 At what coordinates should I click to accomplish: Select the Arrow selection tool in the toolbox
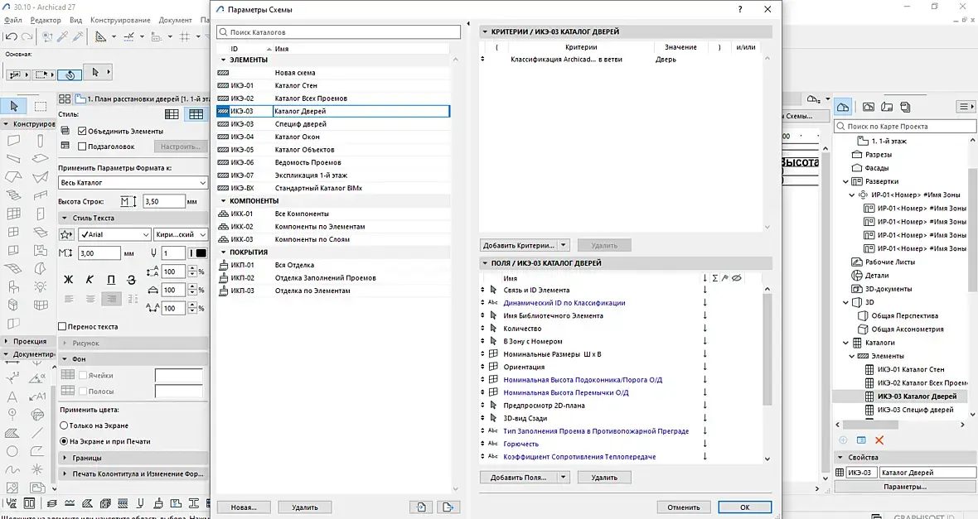(14, 107)
